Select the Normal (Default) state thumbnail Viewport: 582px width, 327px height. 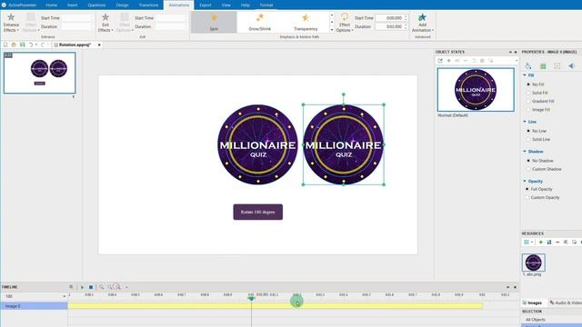coord(476,90)
